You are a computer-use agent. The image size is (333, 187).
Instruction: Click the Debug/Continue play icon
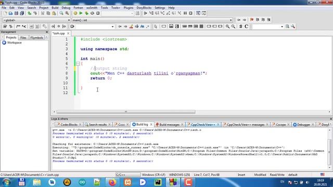[x=146, y=13]
